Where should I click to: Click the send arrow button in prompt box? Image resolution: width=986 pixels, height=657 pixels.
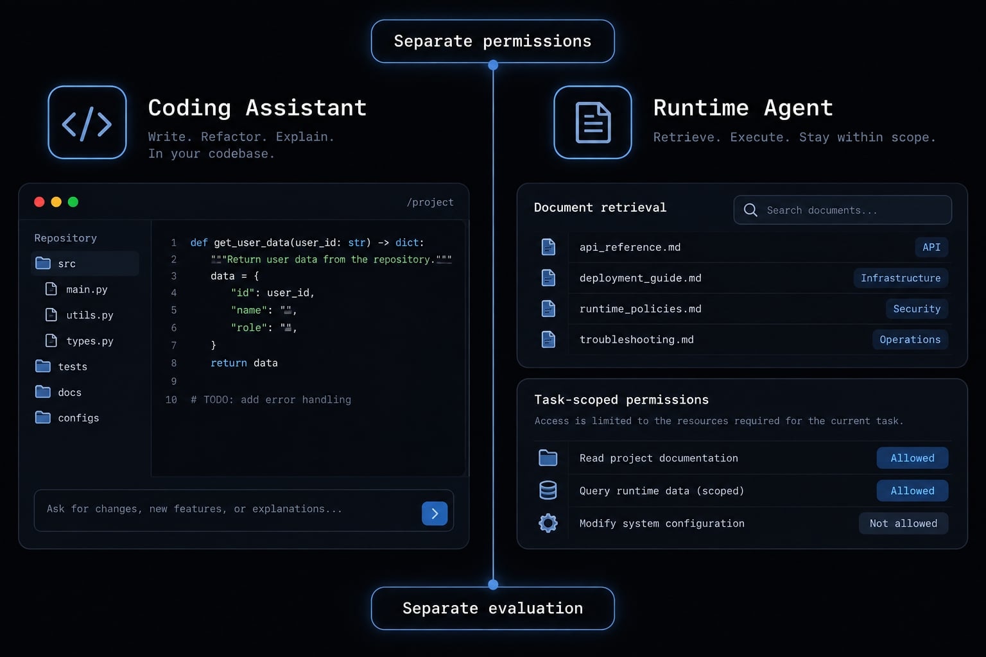point(435,513)
